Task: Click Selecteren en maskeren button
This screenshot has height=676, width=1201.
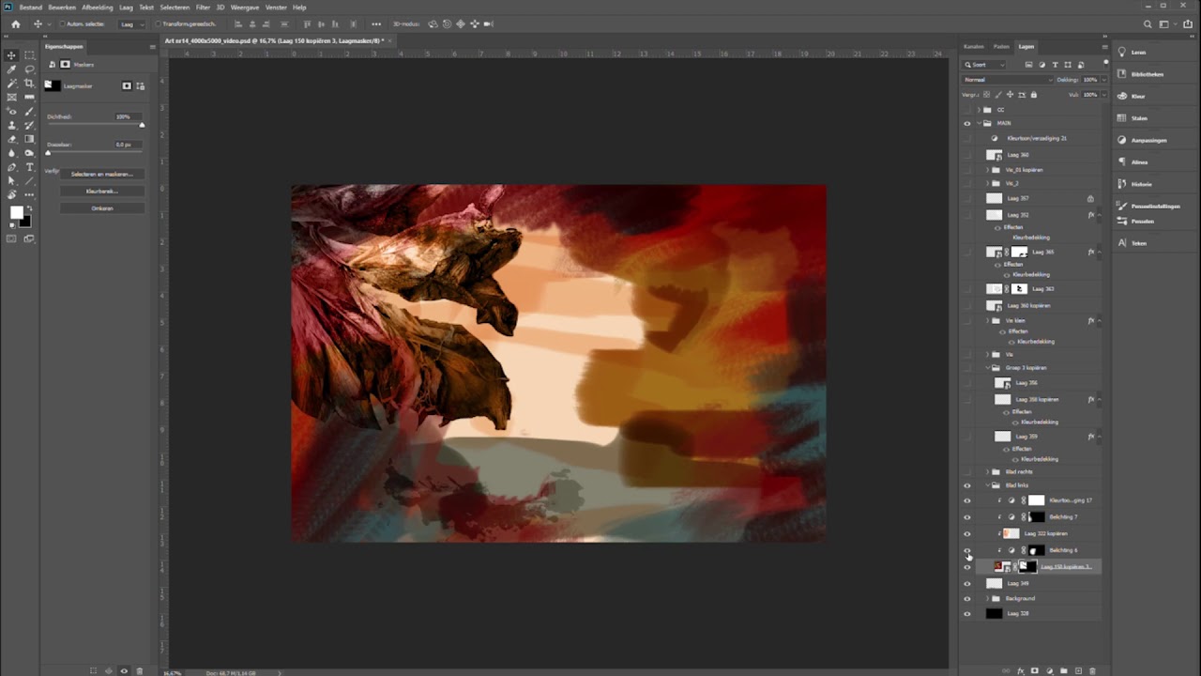Action: (x=102, y=174)
